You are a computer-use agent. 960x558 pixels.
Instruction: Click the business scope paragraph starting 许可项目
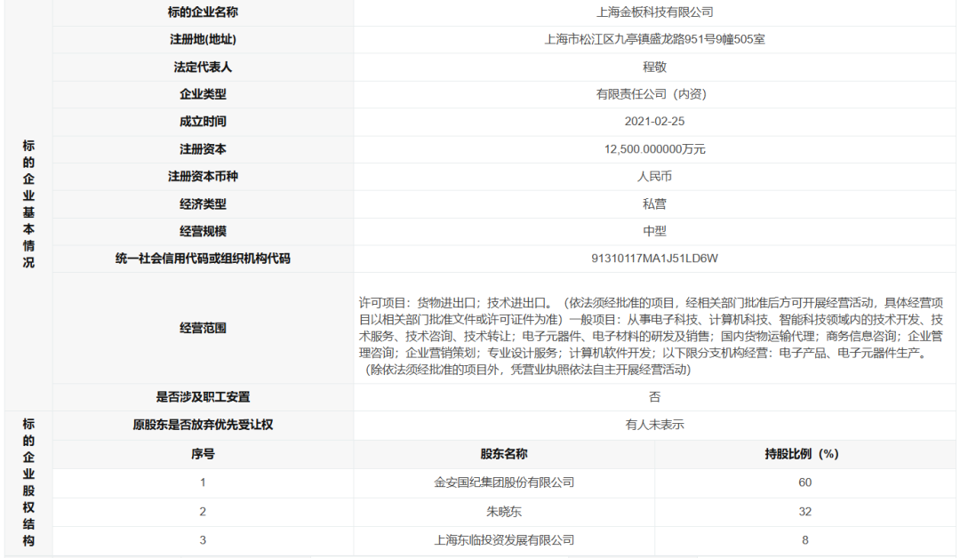(x=651, y=336)
